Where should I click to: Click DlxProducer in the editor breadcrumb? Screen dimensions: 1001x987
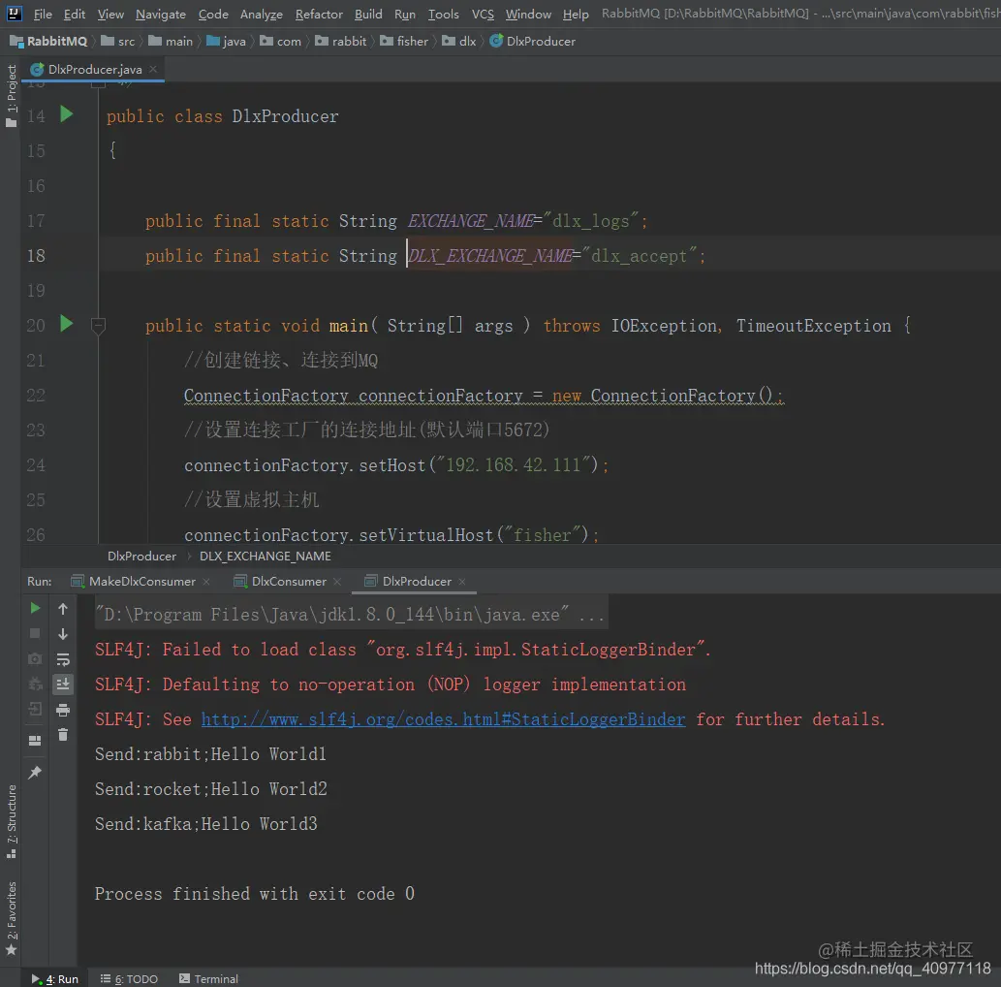coord(141,557)
